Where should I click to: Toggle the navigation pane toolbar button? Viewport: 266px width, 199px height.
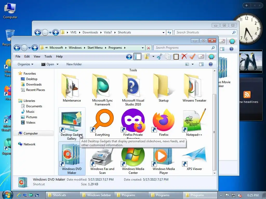click(137, 56)
